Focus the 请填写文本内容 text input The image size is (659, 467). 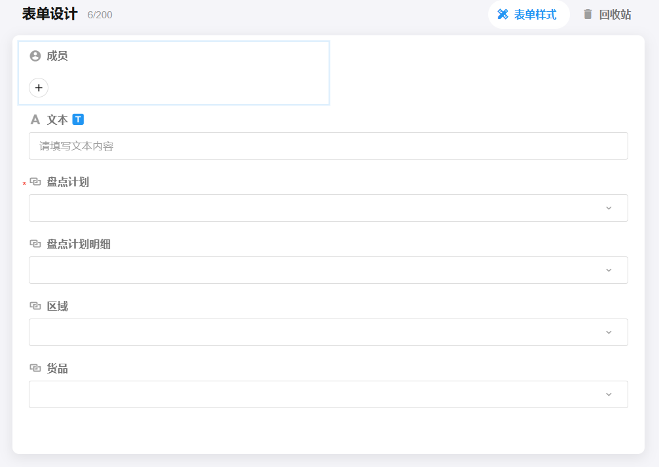click(x=329, y=146)
